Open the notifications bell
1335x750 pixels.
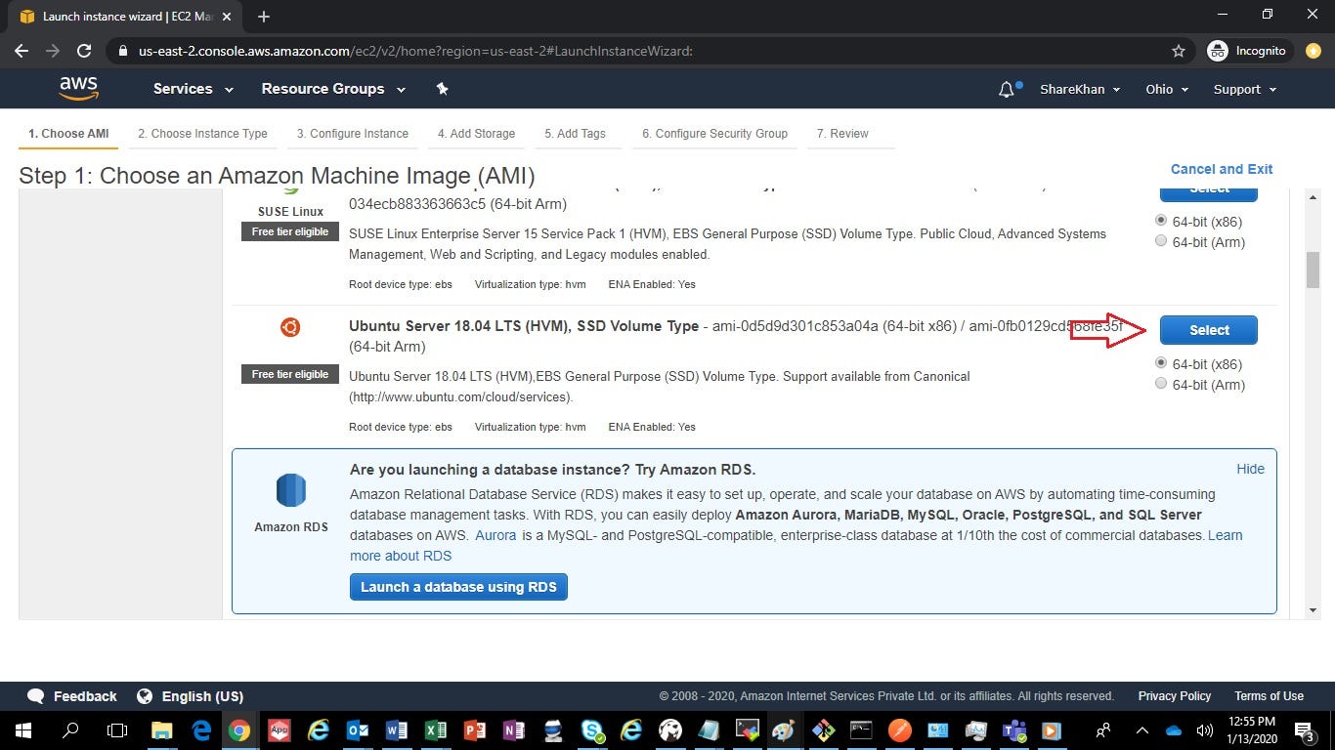click(x=1006, y=89)
